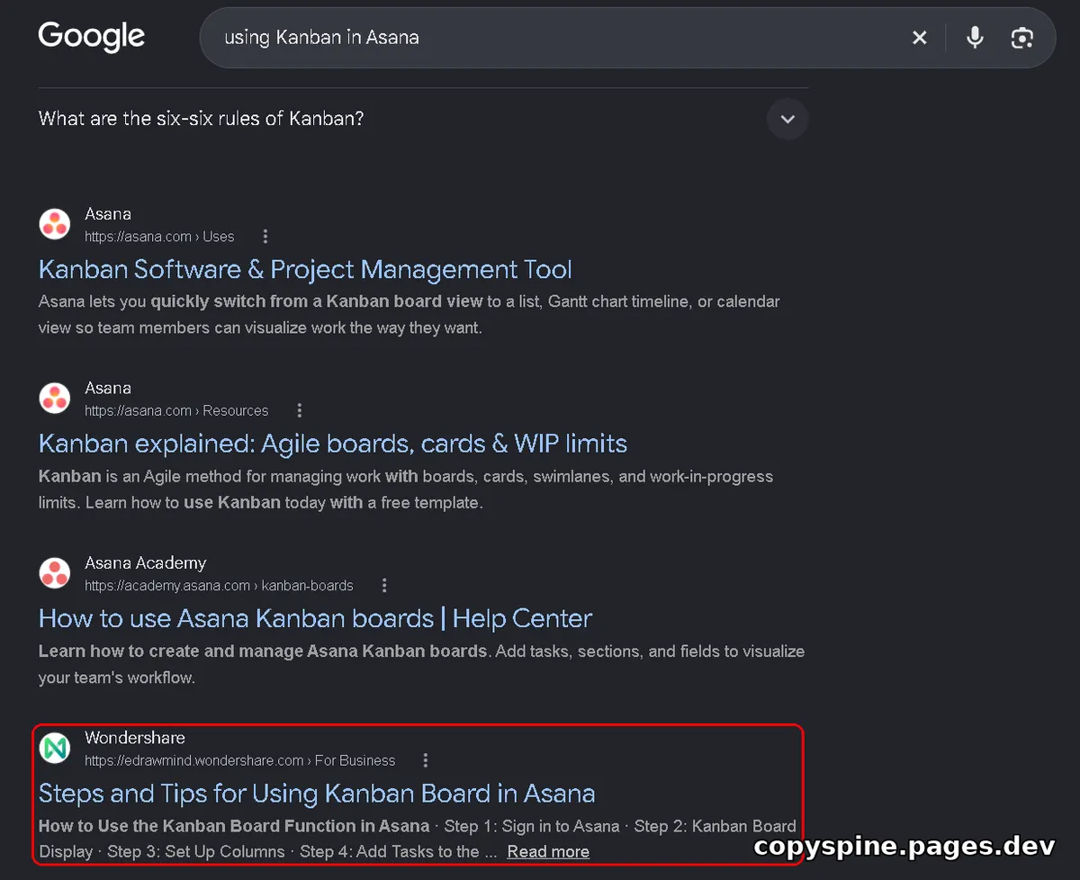Start voice search with microphone icon

(975, 38)
